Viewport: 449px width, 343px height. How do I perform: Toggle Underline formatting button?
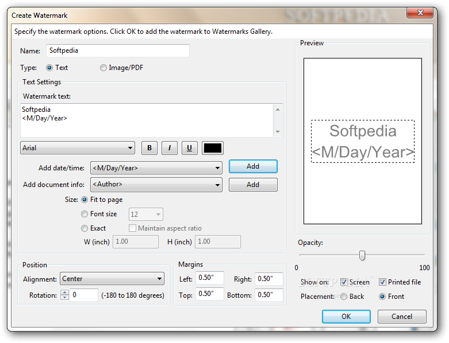189,148
